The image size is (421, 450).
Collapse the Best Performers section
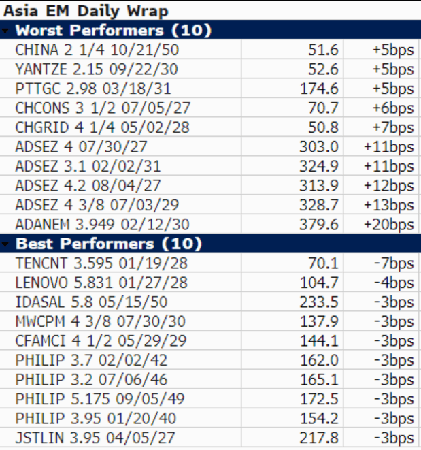pyautogui.click(x=7, y=244)
